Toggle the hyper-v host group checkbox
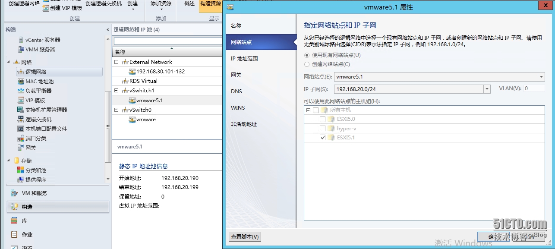This screenshot has width=555, height=249. click(322, 129)
